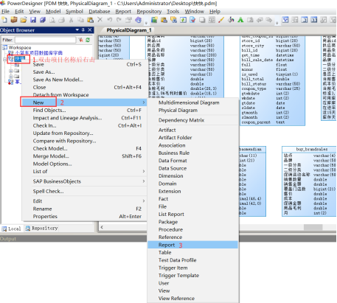Screen dimensions: 337x303
Task: Click the Save floppy-disk toolbar icon
Action: (x=33, y=20)
